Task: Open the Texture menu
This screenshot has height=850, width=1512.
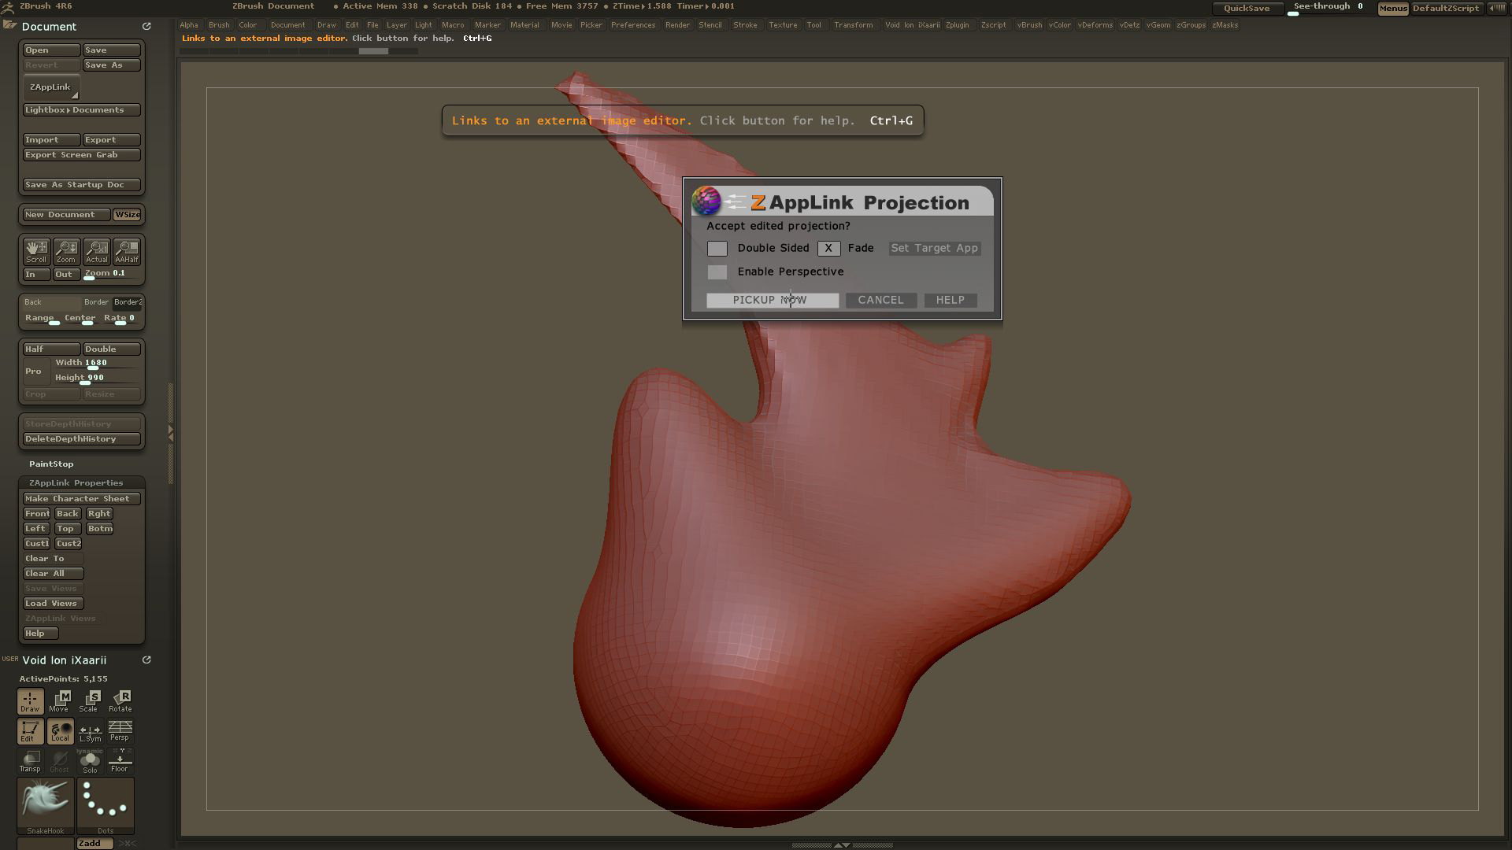Action: [x=783, y=25]
